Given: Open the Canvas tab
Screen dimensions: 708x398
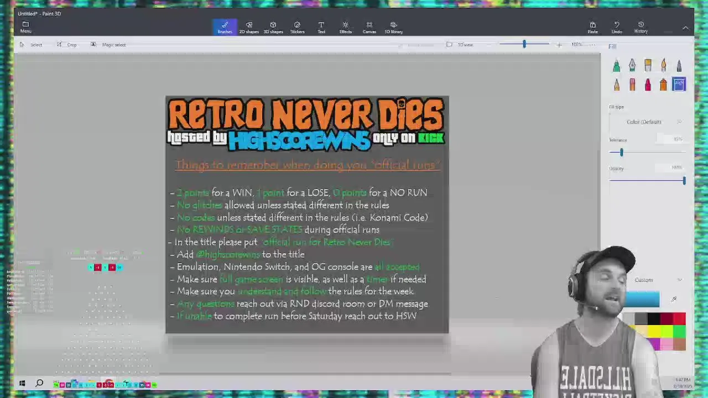Looking at the screenshot, I should point(369,27).
